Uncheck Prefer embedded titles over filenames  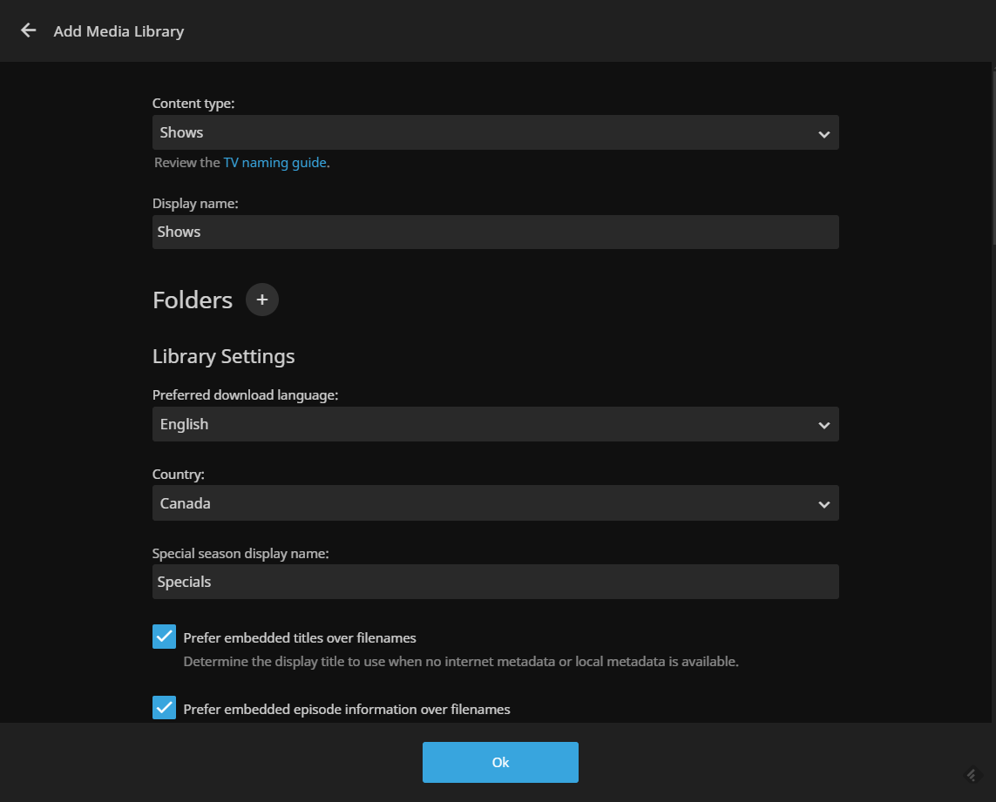tap(165, 637)
